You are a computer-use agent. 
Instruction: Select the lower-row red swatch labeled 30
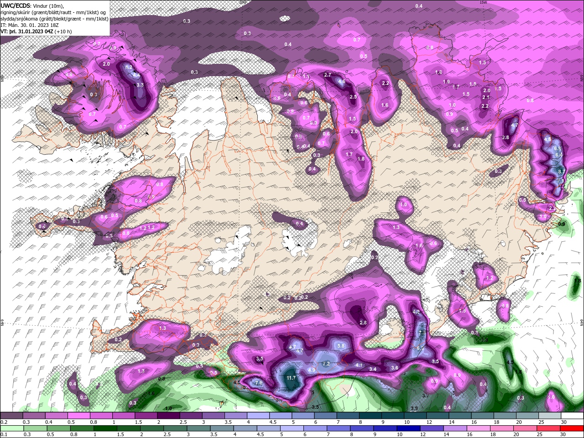[572, 428]
